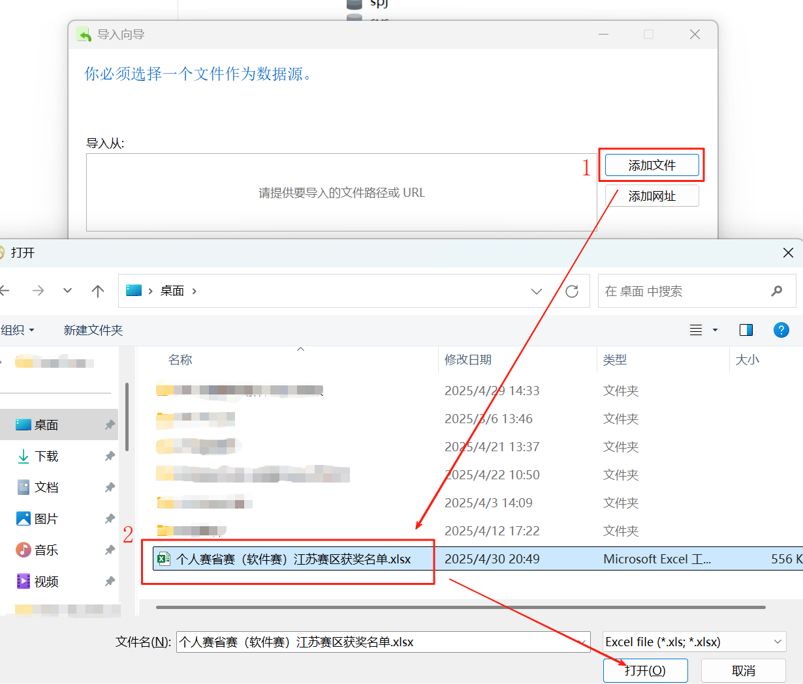Select 桌面 in the navigation pane
The image size is (803, 684).
pos(59,424)
